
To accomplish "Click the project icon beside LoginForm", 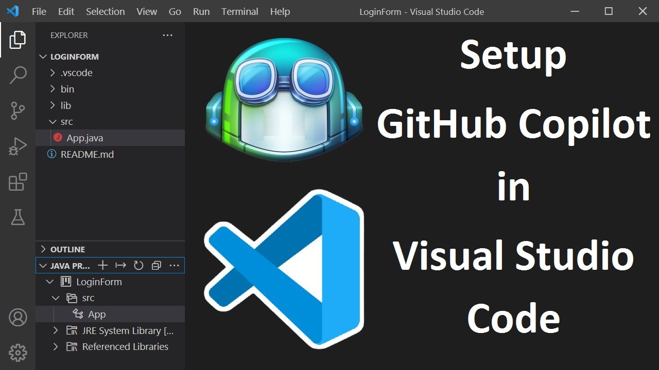I will point(66,282).
